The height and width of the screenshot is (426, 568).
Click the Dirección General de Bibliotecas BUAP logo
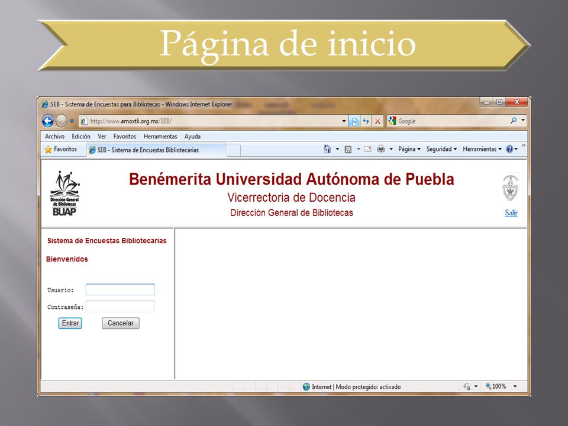65,193
